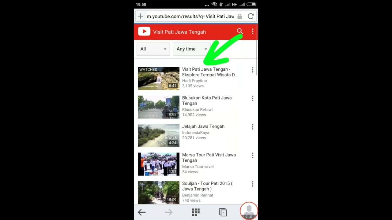The height and width of the screenshot is (220, 392).
Task: Open options for Marsa Tour Pati video
Action: 252,156
